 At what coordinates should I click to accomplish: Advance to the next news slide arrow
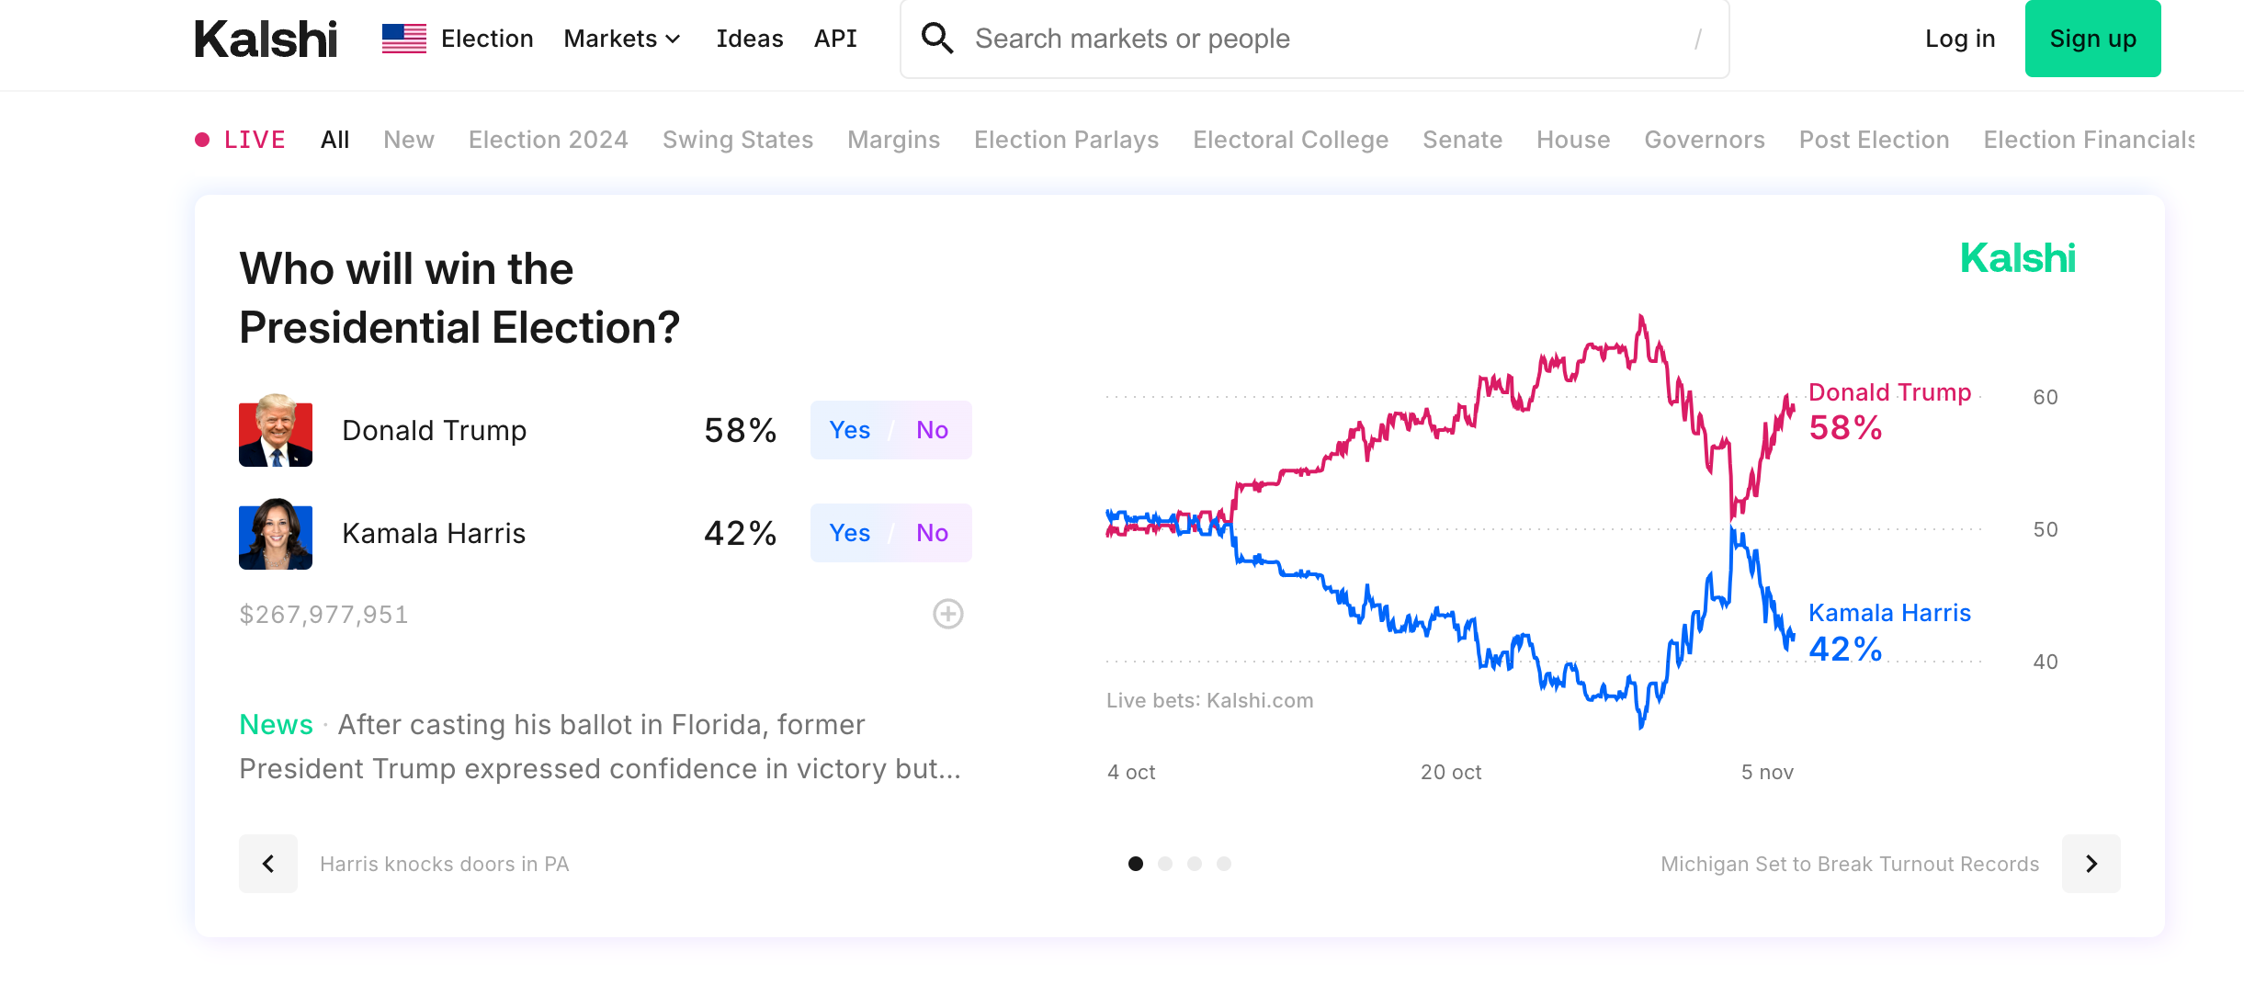click(x=2091, y=864)
